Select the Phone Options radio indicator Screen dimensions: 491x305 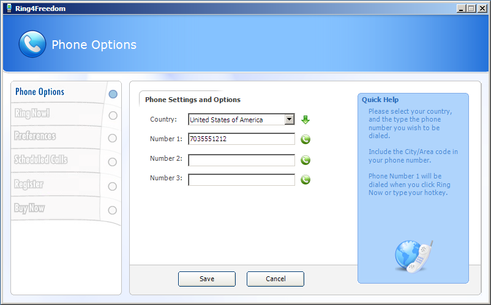pos(113,94)
